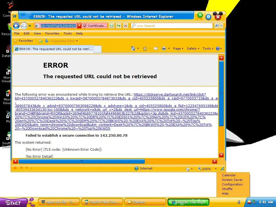Open the Favorites menu
The image size is (276, 207).
52,33
